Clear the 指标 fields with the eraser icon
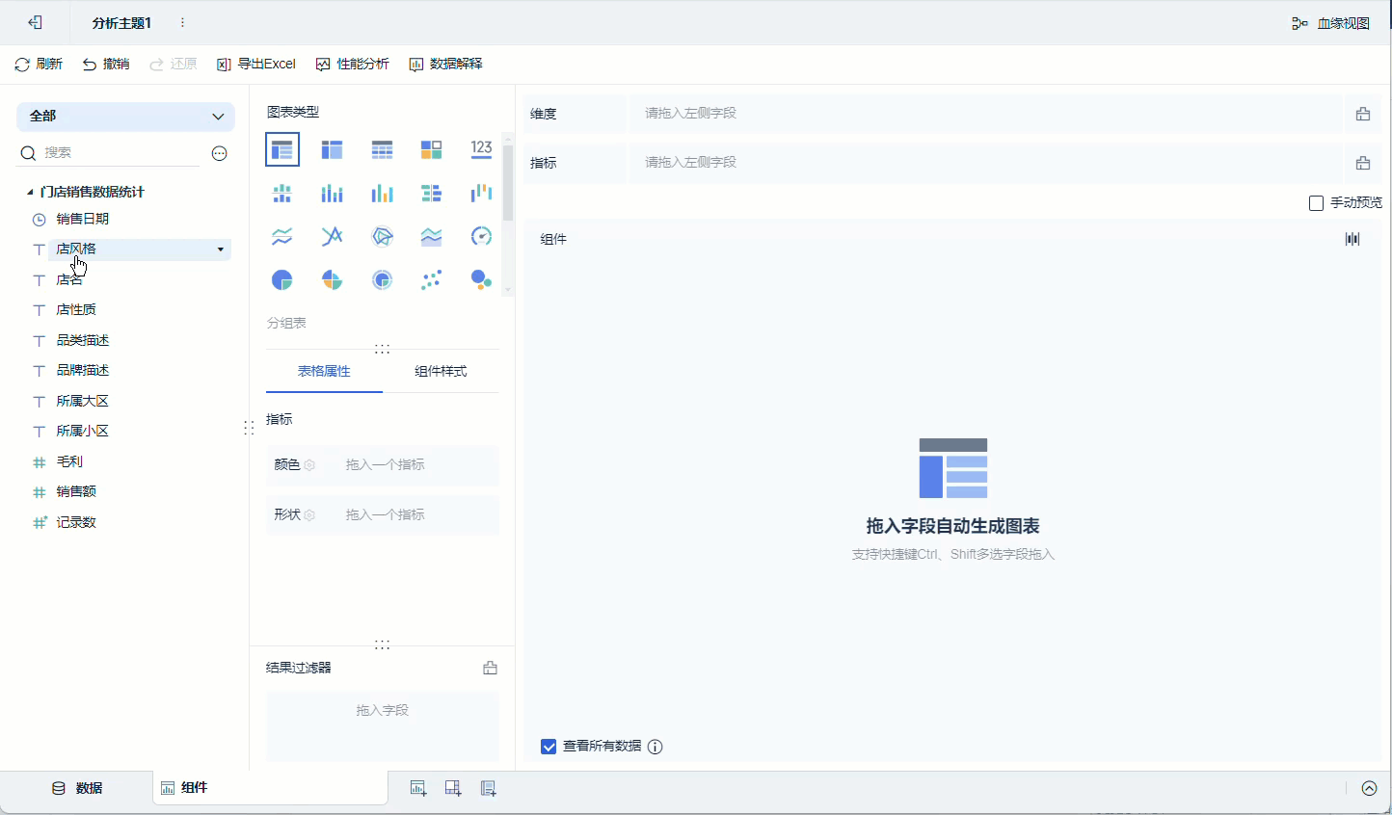The width and height of the screenshot is (1392, 815). coord(1363,163)
